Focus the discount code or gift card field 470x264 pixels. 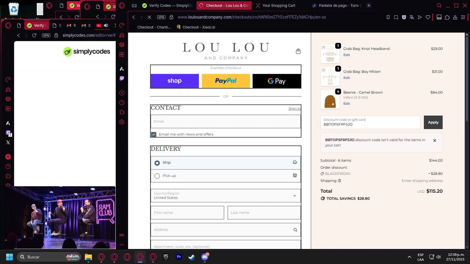370,122
